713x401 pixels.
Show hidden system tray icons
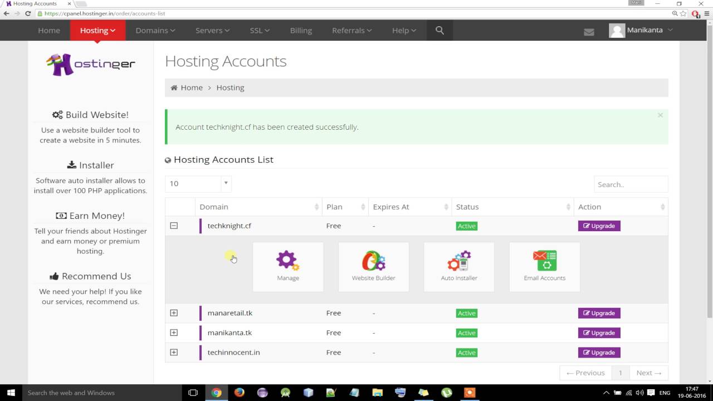[x=607, y=393]
